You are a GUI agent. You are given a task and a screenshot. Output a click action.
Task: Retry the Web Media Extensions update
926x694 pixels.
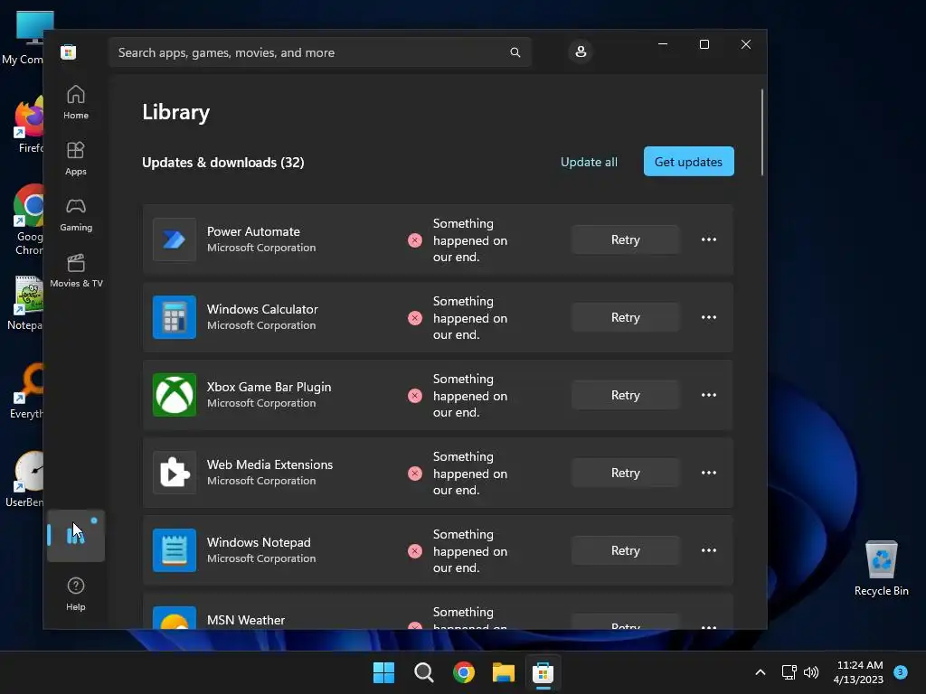[626, 473]
